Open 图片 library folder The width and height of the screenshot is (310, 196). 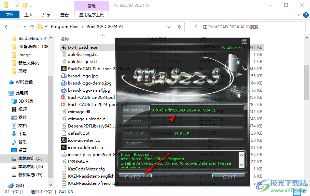pyautogui.click(x=19, y=118)
